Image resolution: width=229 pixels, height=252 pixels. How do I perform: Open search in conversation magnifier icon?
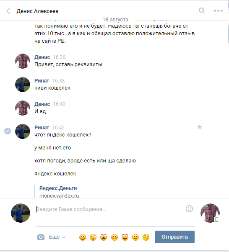pyautogui.click(x=202, y=10)
